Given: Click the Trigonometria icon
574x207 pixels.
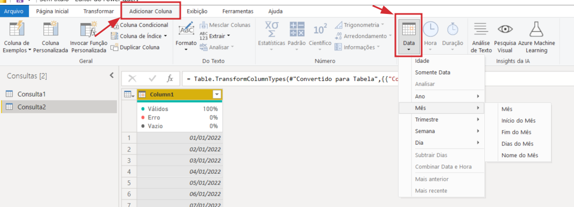Looking at the screenshot, I should [x=338, y=25].
